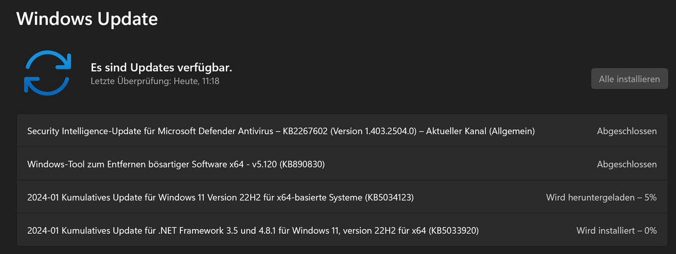
Task: Click Abgeschlossen status of the Defender update
Action: coord(626,131)
